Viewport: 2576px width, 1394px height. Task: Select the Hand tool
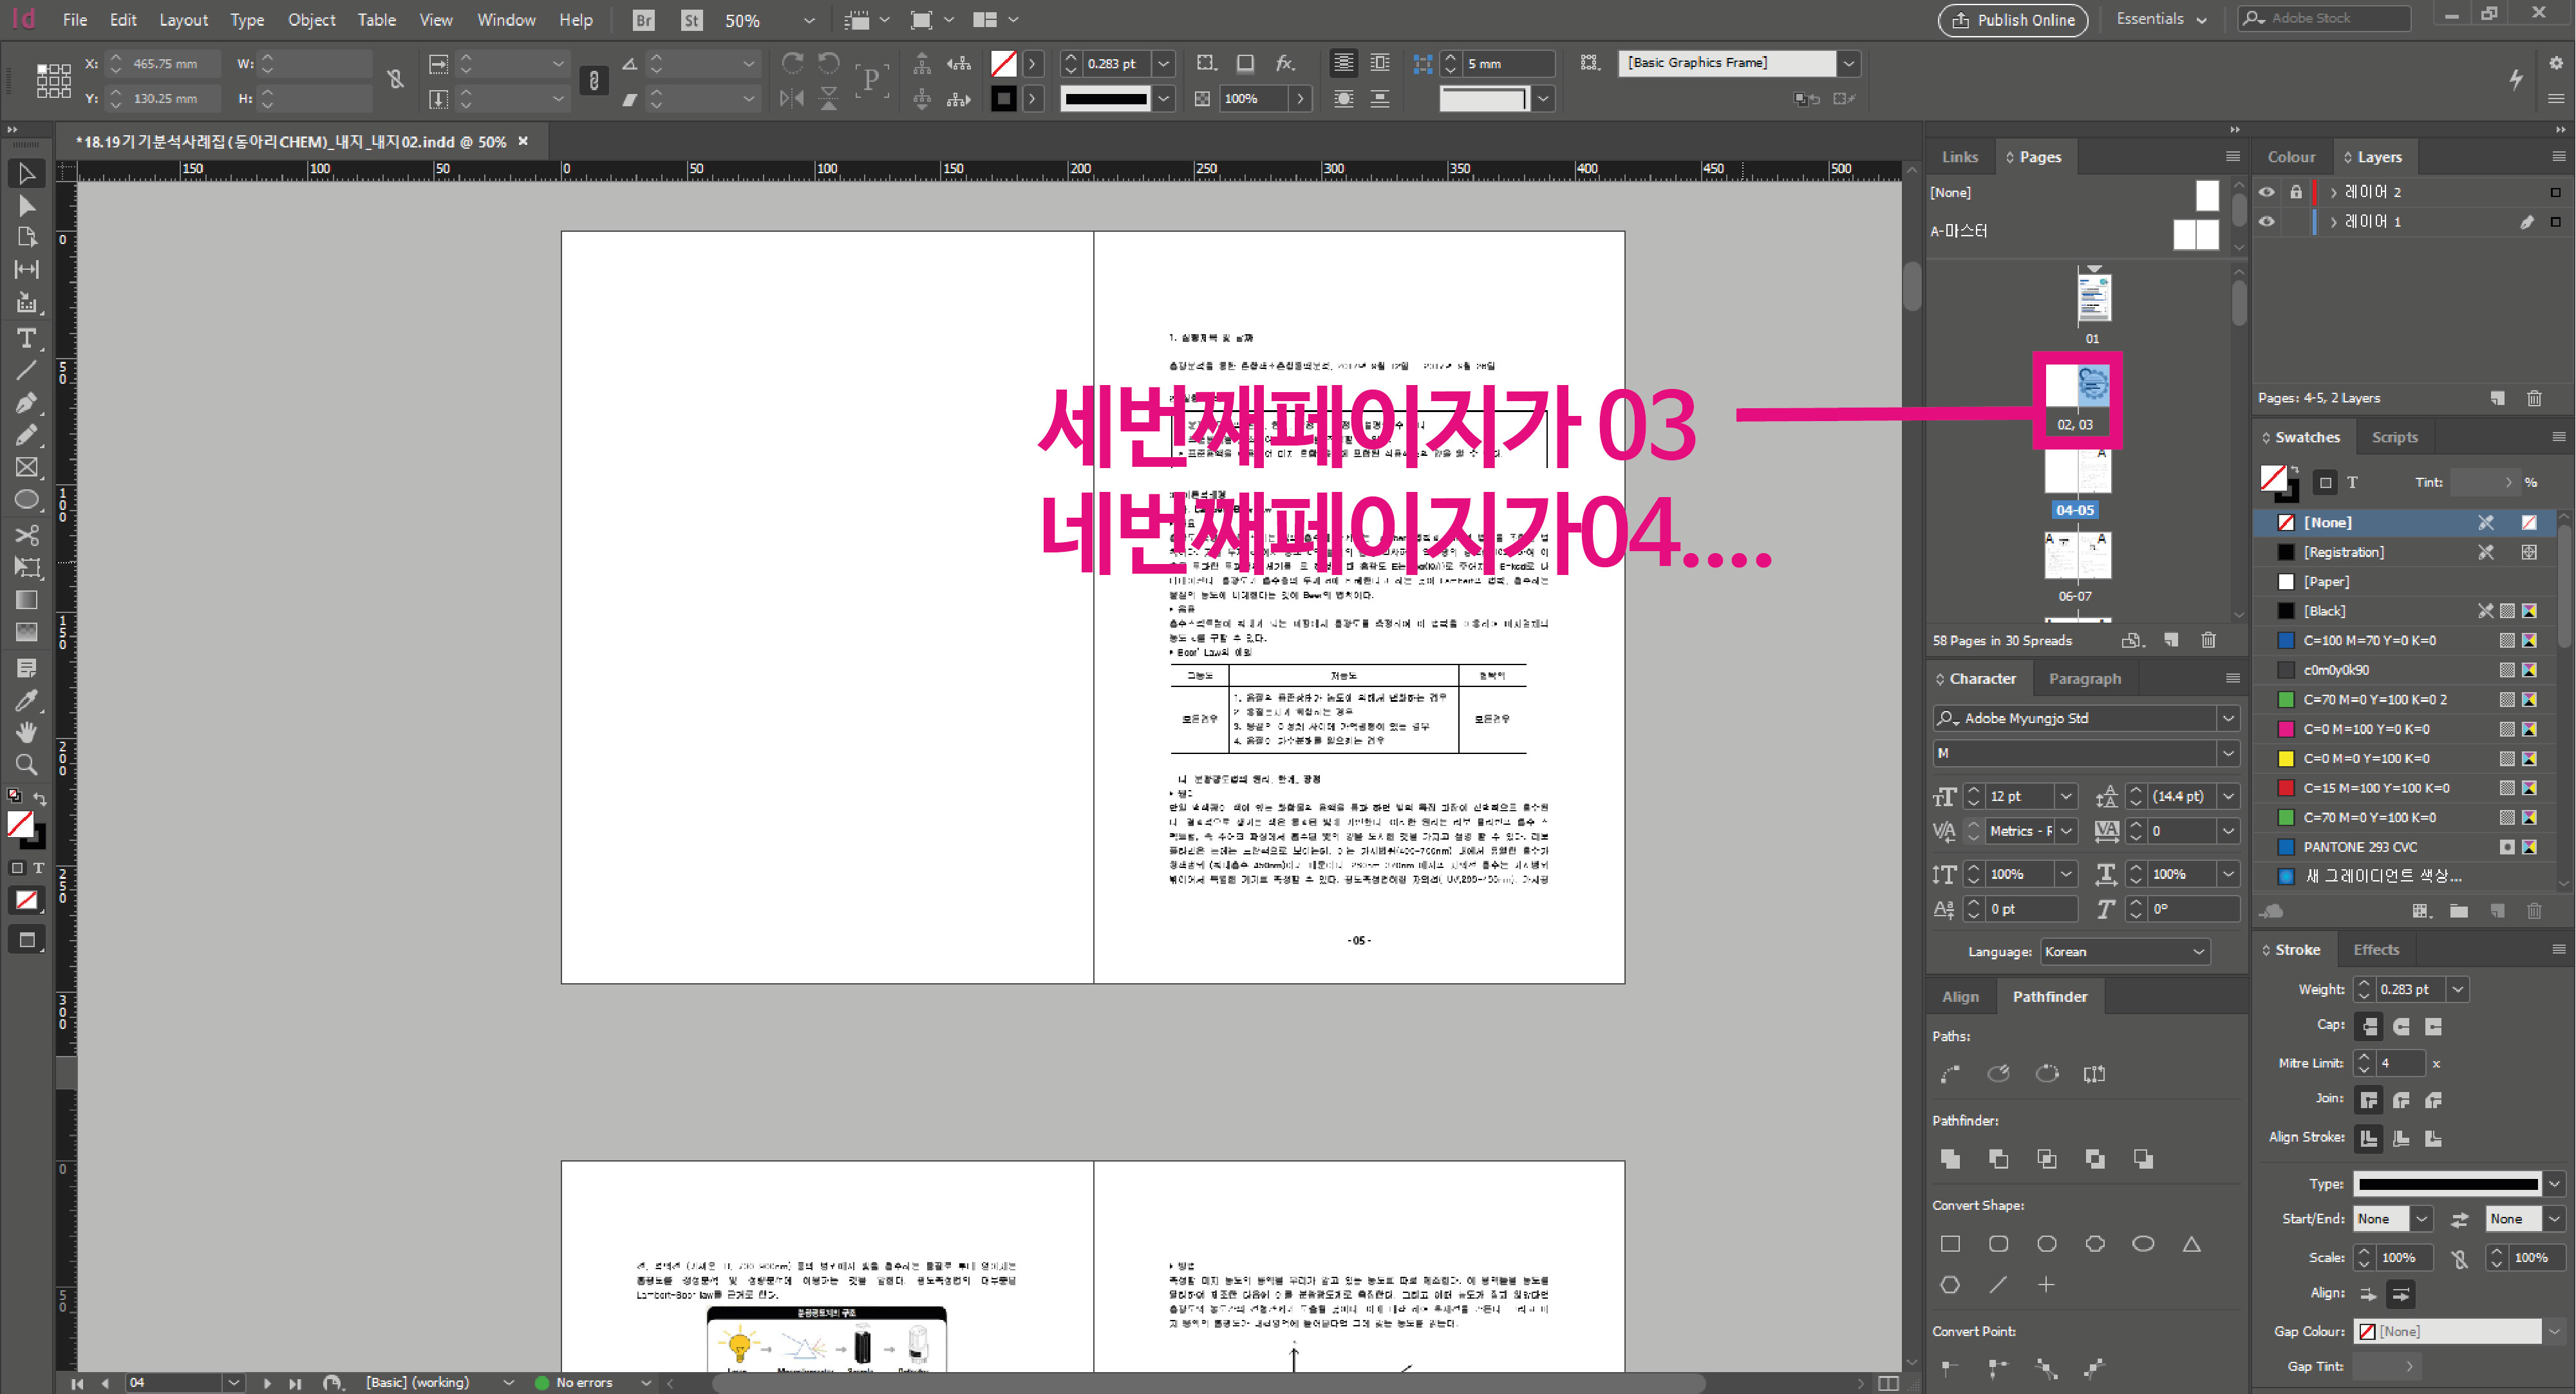click(x=27, y=732)
